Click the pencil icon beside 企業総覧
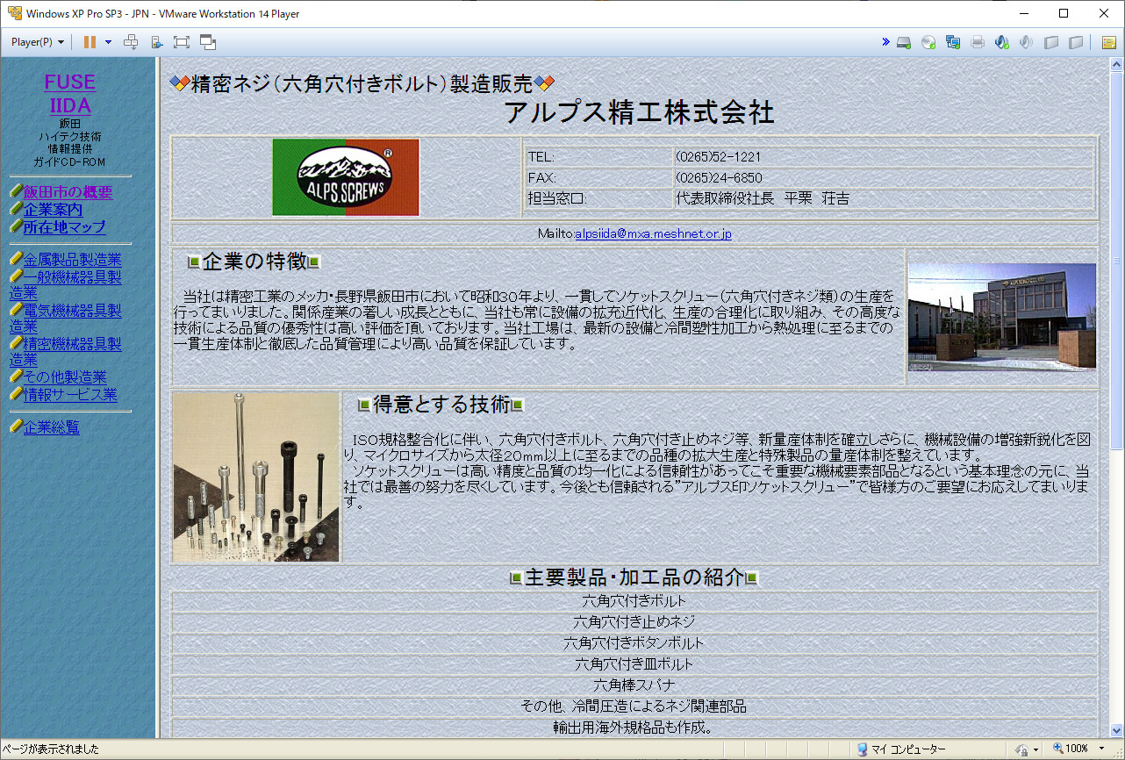This screenshot has height=760, width=1125. pyautogui.click(x=16, y=427)
